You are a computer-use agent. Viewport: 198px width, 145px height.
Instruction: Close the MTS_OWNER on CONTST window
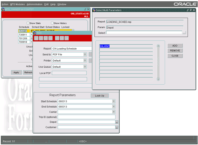(x=88, y=9)
